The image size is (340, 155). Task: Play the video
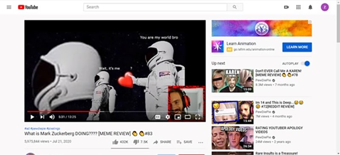tap(32, 117)
